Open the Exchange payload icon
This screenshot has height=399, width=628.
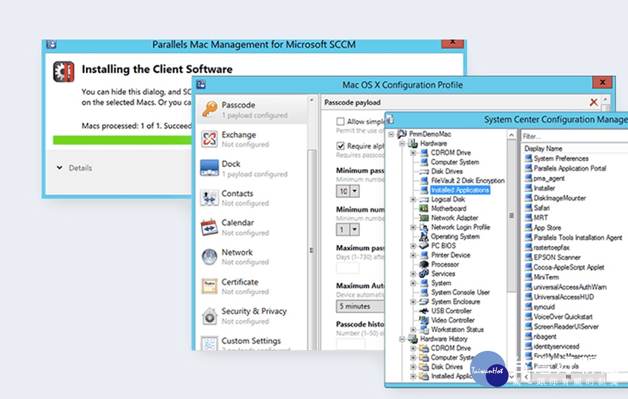pyautogui.click(x=209, y=139)
